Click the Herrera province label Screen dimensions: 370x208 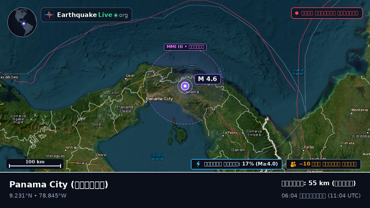[x=81, y=163]
